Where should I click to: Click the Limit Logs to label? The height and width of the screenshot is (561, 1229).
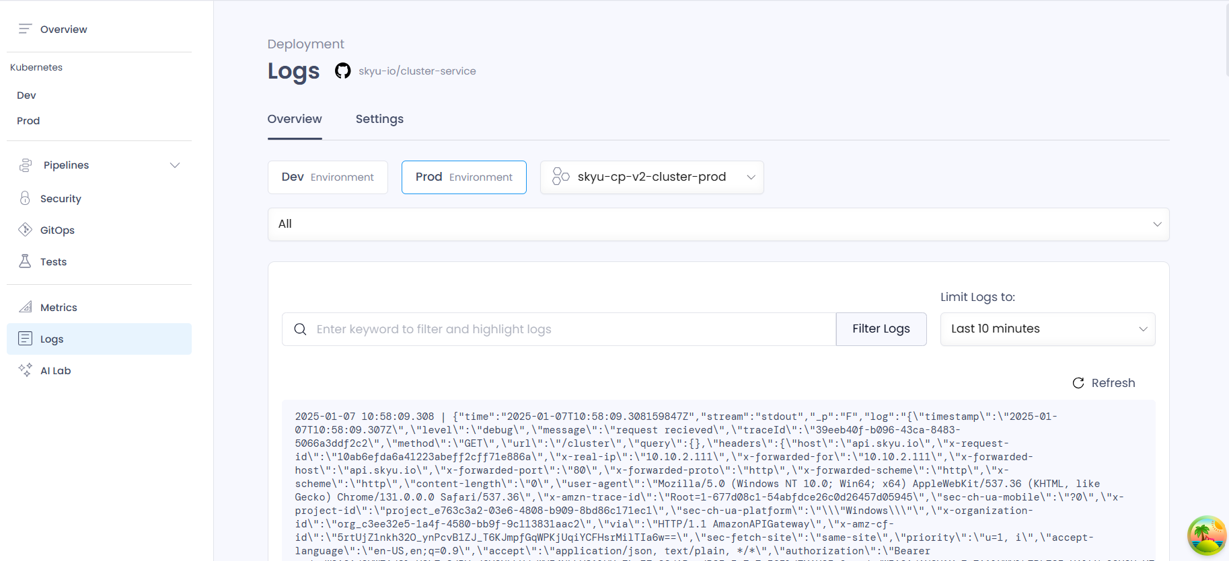click(x=978, y=297)
